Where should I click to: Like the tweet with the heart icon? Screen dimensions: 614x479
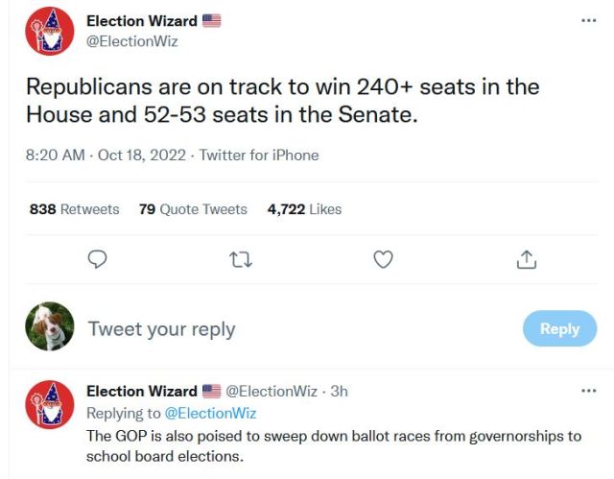(x=383, y=259)
